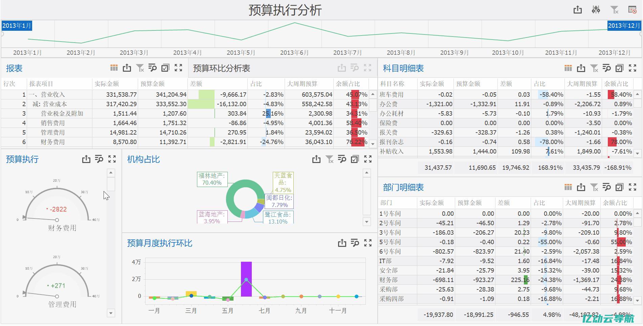Image resolution: width=643 pixels, height=326 pixels.
Task: Click the dashboard export icon at top right
Action: pyautogui.click(x=578, y=10)
